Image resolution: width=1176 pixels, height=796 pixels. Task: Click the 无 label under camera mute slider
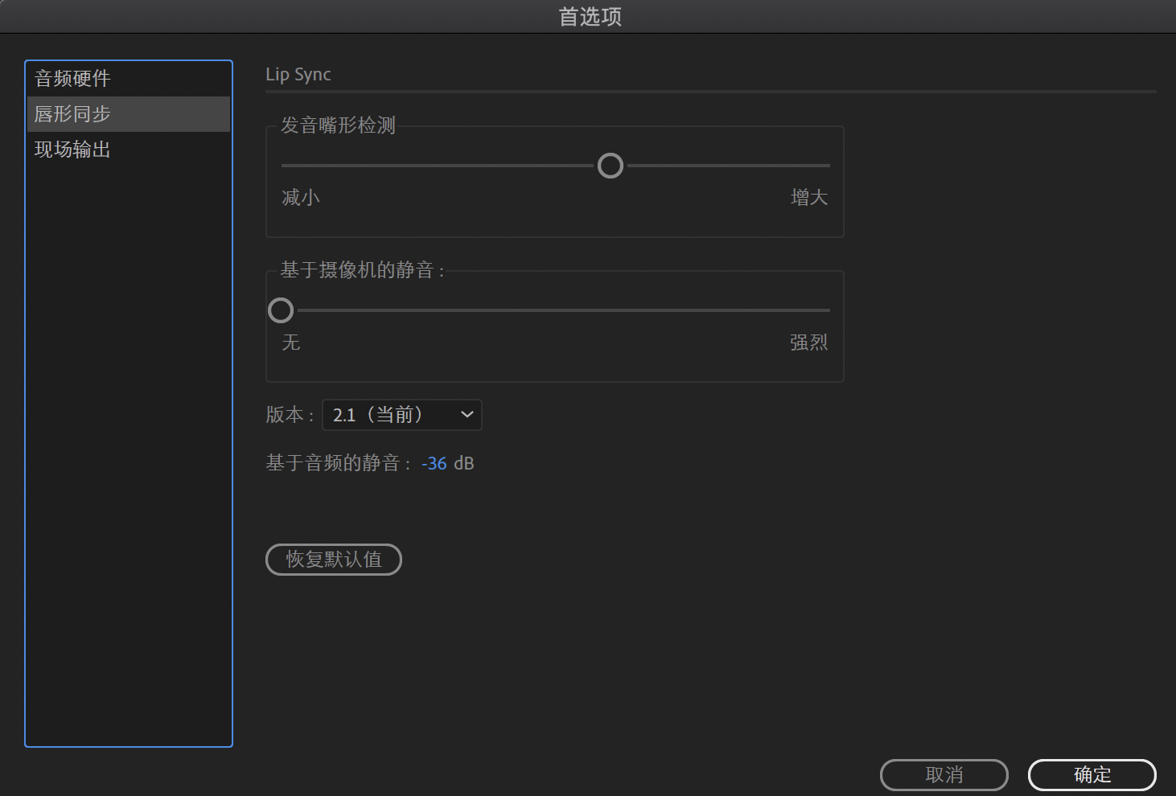tap(291, 343)
